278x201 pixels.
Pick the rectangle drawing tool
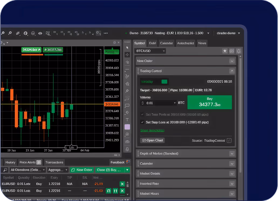pyautogui.click(x=127, y=105)
